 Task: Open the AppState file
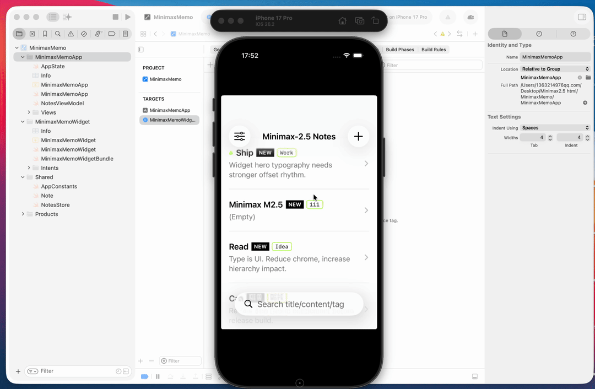click(x=53, y=67)
